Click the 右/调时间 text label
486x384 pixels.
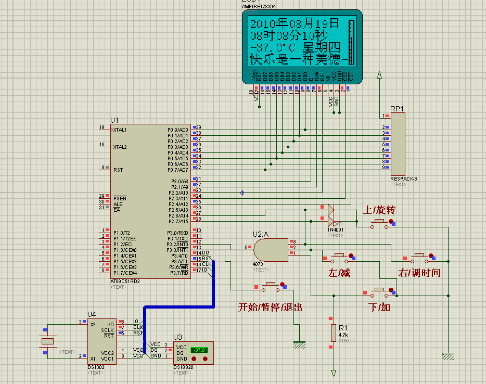point(419,273)
